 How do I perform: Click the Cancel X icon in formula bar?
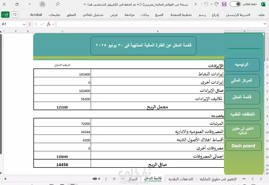(36, 24)
